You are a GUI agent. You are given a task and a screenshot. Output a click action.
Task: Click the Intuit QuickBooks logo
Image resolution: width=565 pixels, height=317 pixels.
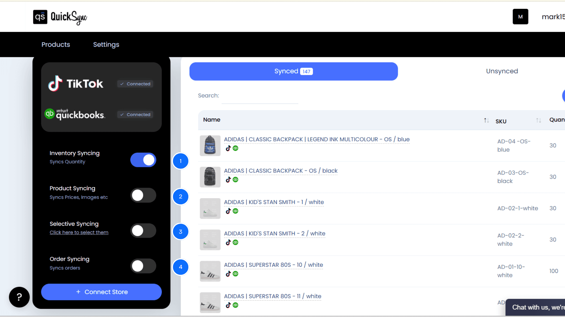pos(75,114)
